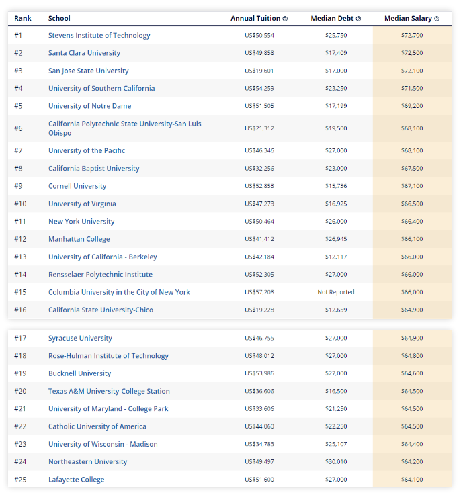Viewport: 461px width, 495px height.
Task: Open University of Wisconsin - Madison link
Action: 103,444
